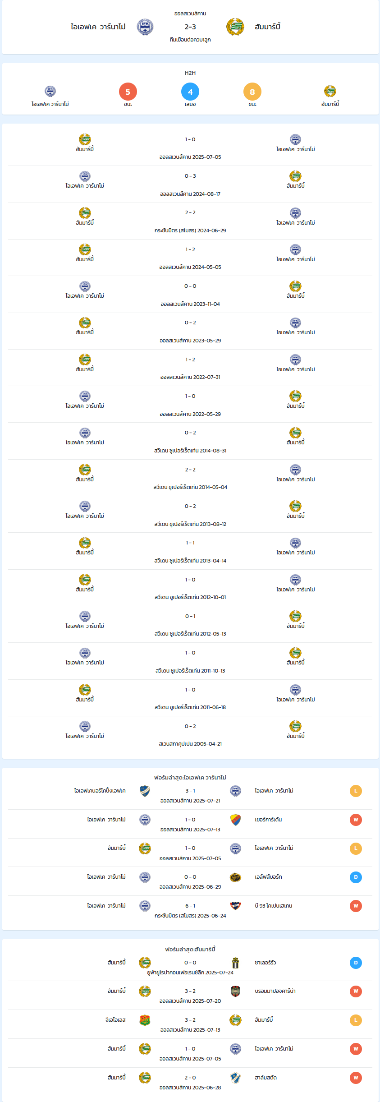Click the GAIS crest in Hammarby form
The width and height of the screenshot is (380, 1102).
pyautogui.click(x=145, y=1020)
